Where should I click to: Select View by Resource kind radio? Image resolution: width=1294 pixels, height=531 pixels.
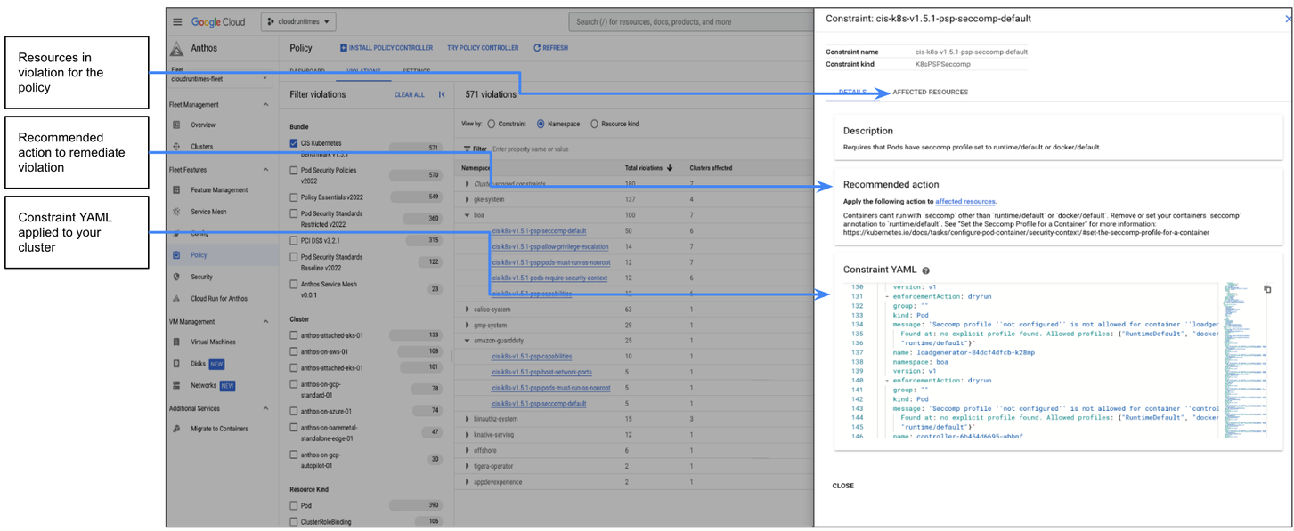pyautogui.click(x=594, y=124)
